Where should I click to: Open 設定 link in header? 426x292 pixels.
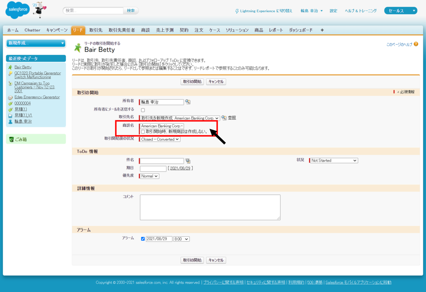[x=333, y=11]
